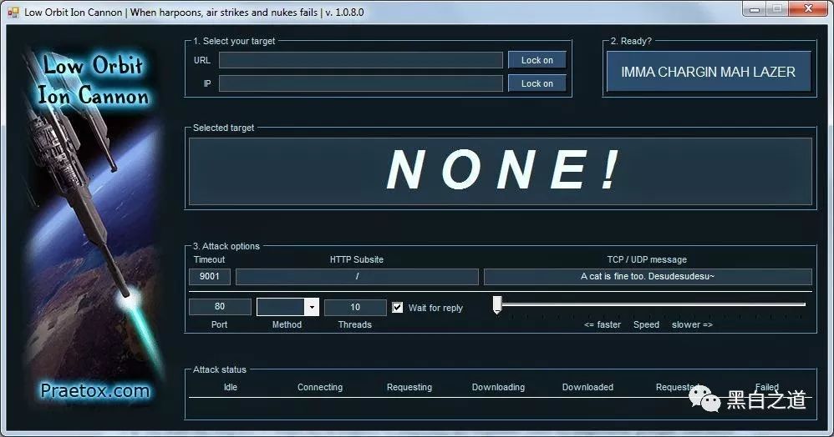Lock on the URL target
Viewport: 834px width, 437px height.
pyautogui.click(x=537, y=60)
